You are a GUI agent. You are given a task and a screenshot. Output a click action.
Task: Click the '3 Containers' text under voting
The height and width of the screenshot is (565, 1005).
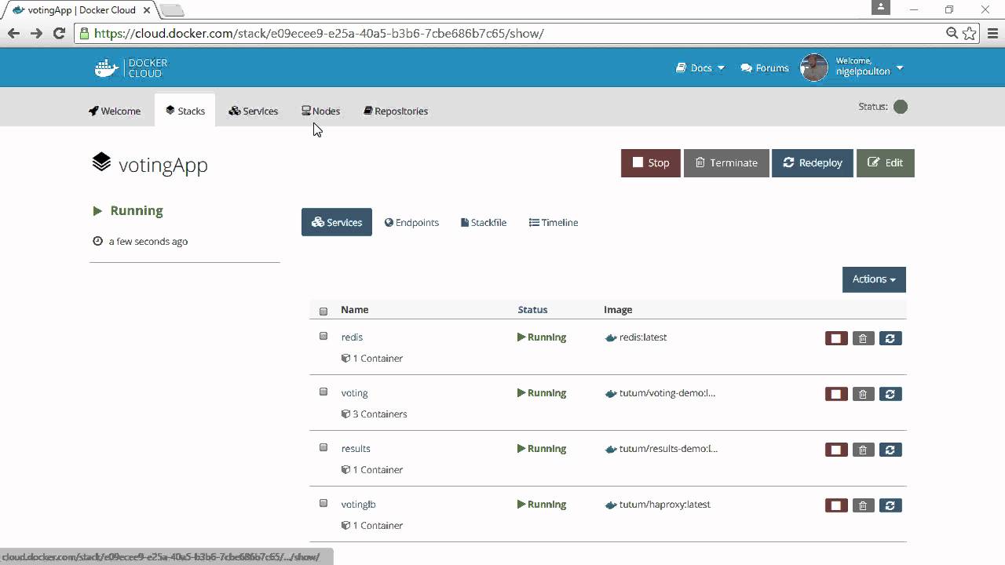[380, 414]
